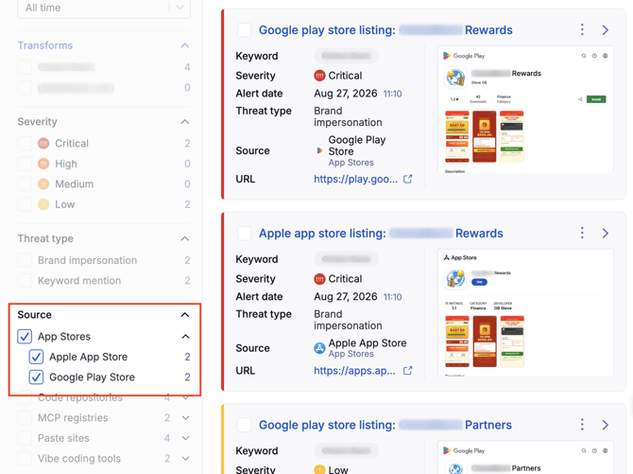Click the High severity filter icon
Viewport: 633px width, 474px height.
tap(43, 164)
